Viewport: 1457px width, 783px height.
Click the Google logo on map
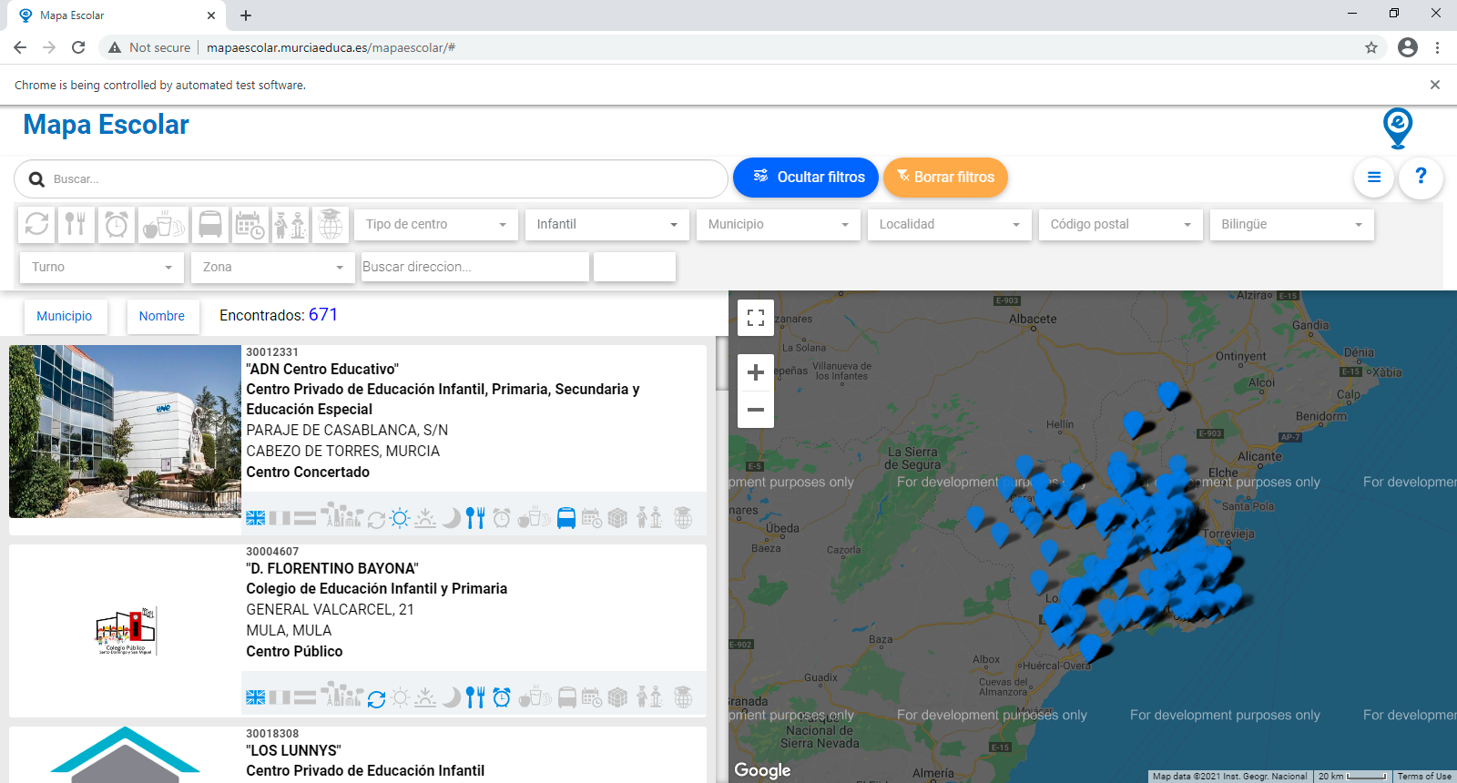coord(763,770)
